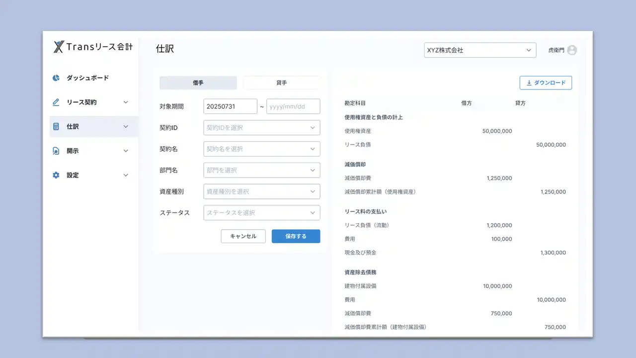Switch to the 借手 tab
Image resolution: width=636 pixels, height=358 pixels.
click(198, 83)
